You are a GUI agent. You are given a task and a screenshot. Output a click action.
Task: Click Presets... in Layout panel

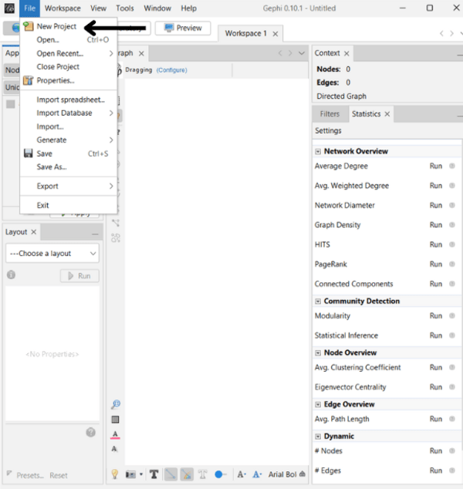[30, 476]
